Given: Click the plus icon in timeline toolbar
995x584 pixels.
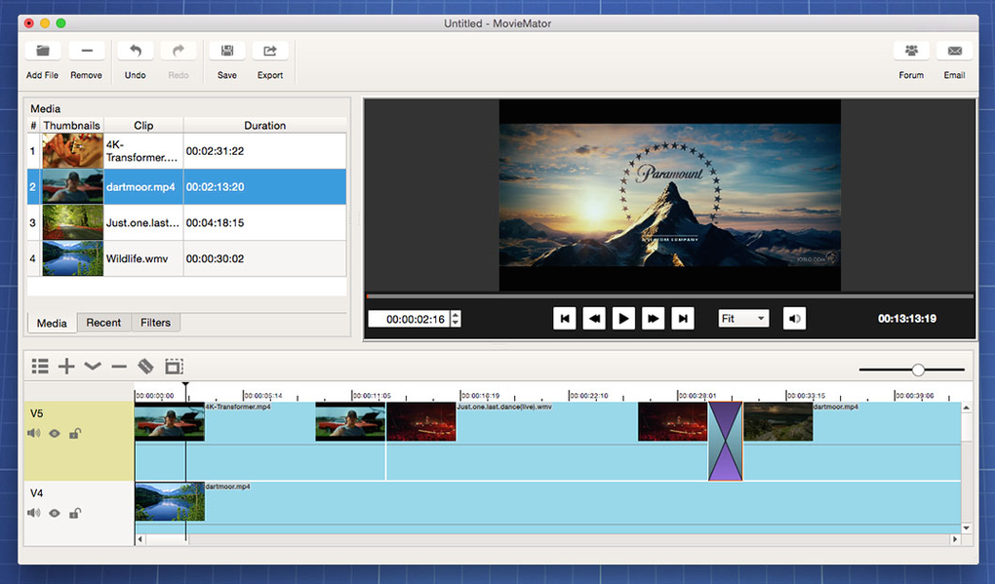Looking at the screenshot, I should pyautogui.click(x=66, y=367).
